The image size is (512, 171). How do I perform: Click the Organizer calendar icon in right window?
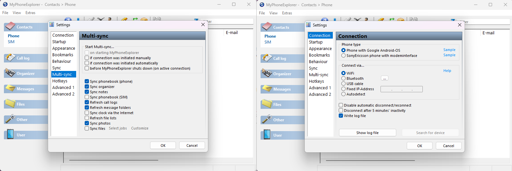pos(267,73)
